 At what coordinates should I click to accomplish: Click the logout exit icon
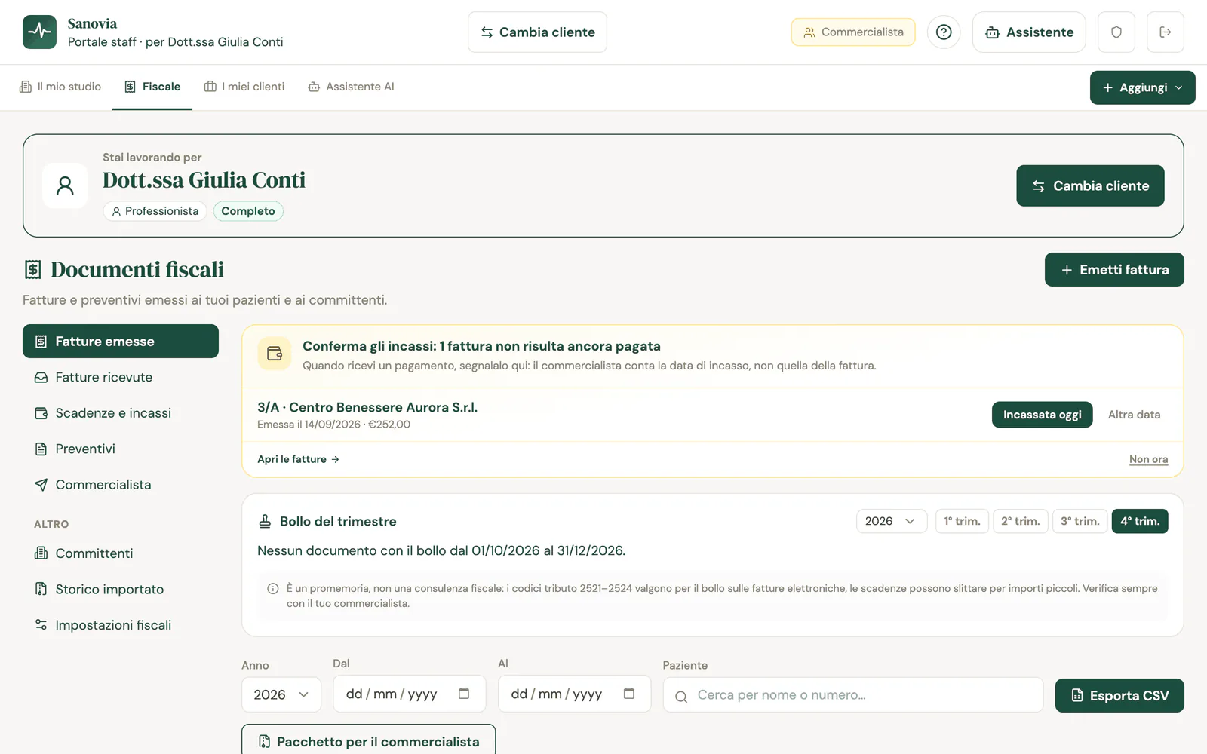click(x=1166, y=32)
